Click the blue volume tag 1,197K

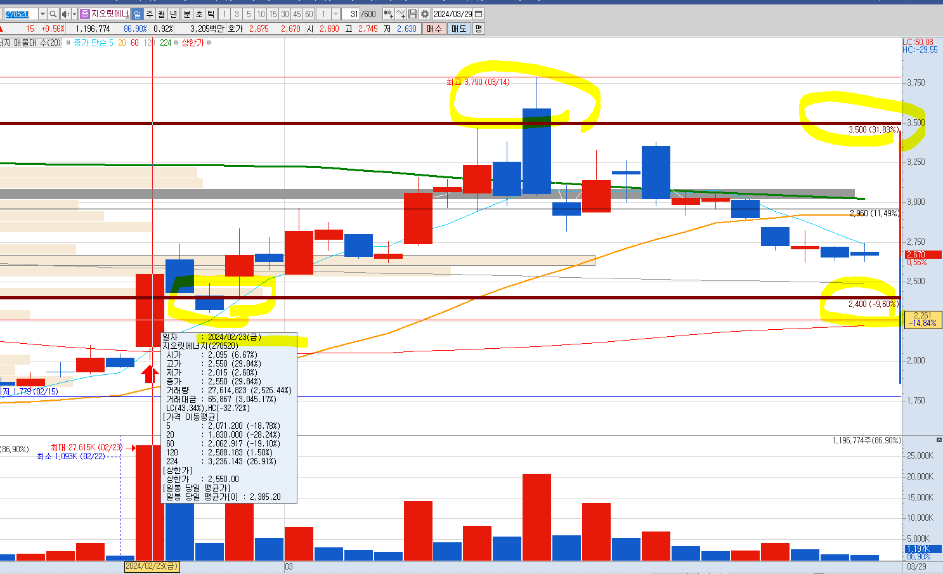(x=923, y=549)
